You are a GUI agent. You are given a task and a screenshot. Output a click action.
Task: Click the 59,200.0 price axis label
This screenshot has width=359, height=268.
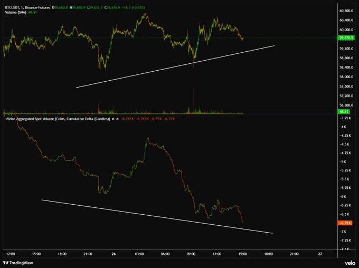click(x=346, y=49)
